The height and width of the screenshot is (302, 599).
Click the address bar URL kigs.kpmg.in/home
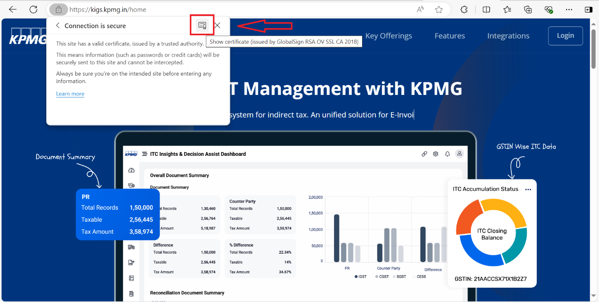pos(108,9)
